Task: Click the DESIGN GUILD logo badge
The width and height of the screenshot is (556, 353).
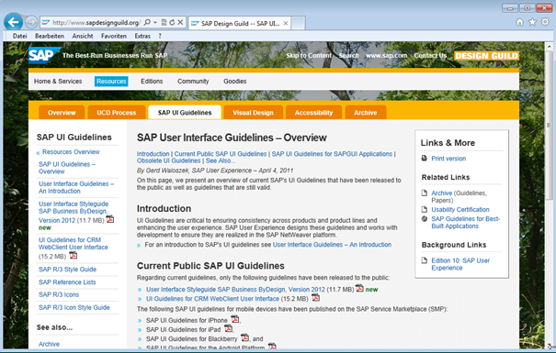Action: pos(486,56)
